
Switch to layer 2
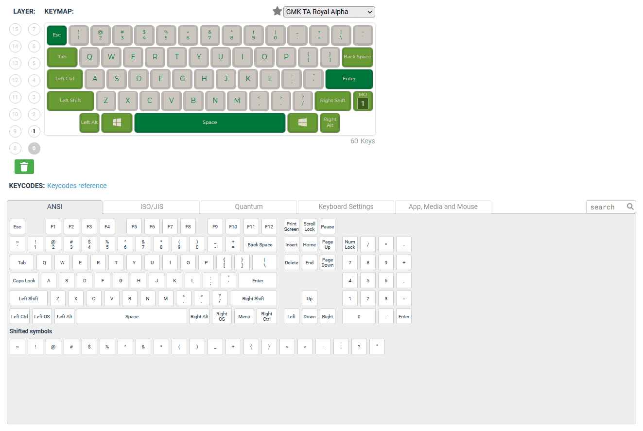[x=34, y=114]
